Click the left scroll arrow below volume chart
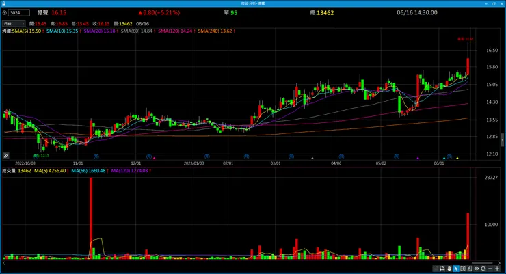The height and width of the screenshot is (274, 506). [4, 263]
